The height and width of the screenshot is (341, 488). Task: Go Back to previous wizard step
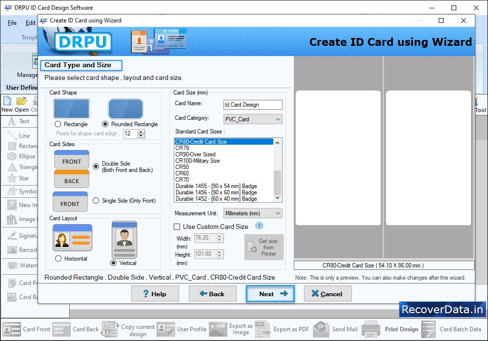point(213,294)
